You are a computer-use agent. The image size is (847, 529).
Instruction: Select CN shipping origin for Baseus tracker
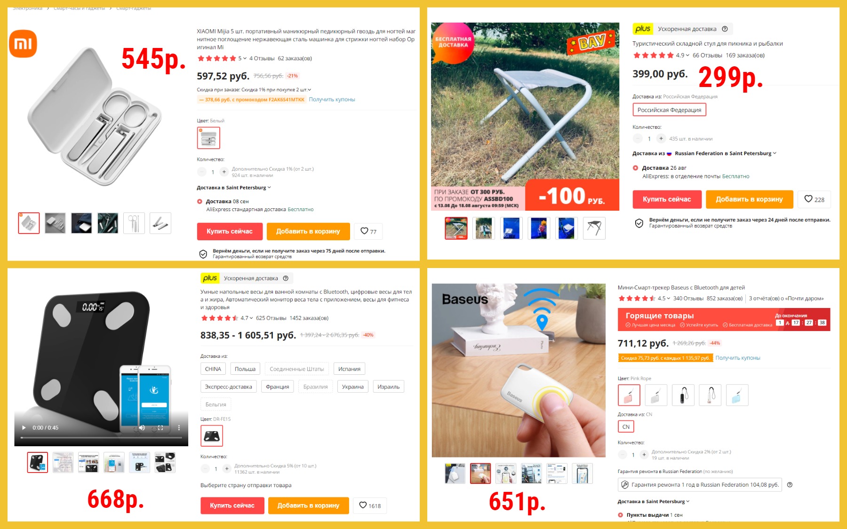[x=626, y=427]
